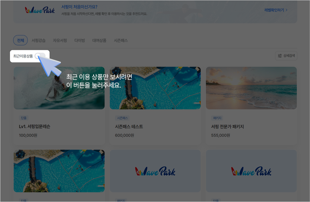
Task: Select the 다이빙 tab
Action: pyautogui.click(x=79, y=40)
